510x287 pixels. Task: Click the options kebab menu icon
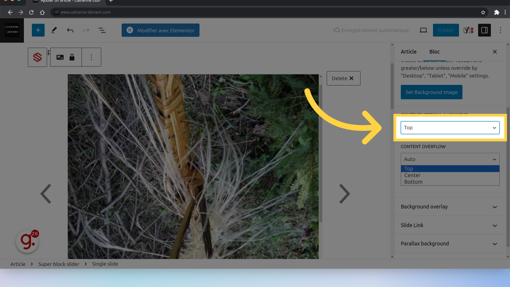[x=91, y=57]
